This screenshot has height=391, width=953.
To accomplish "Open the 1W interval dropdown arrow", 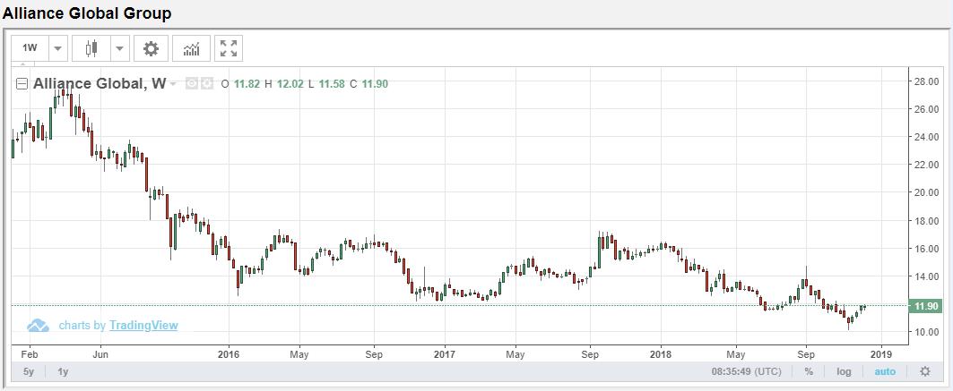I will 57,48.
